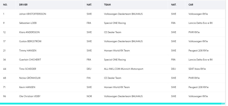Select Gustav BERGSTRÖM in the list
228x106 pixels.
30,41
